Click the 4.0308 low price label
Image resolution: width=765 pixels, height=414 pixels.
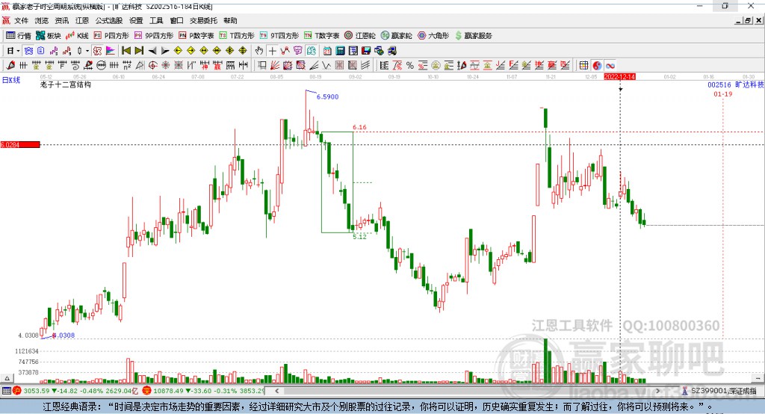(64, 336)
